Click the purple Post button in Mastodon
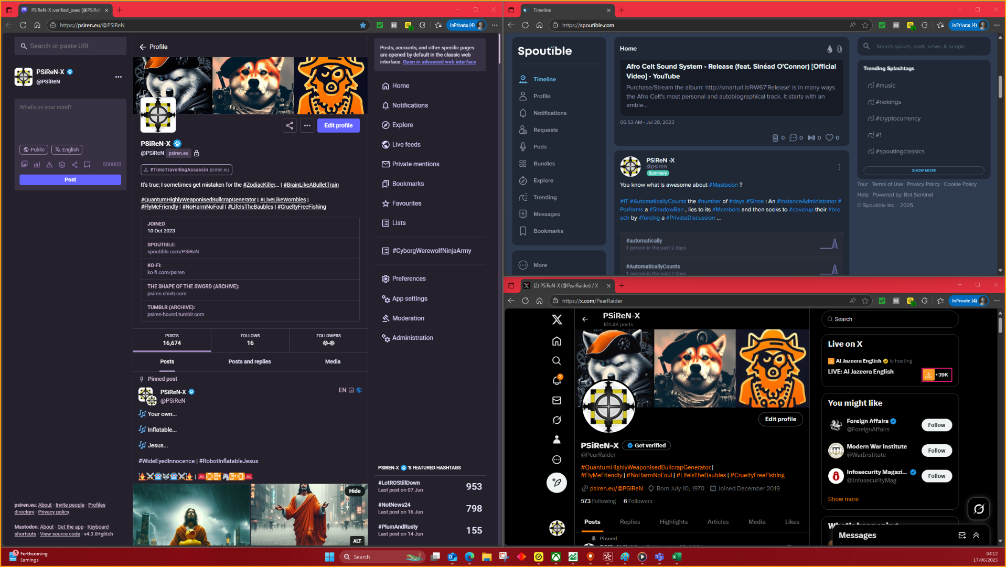This screenshot has height=567, width=1006. coord(70,180)
